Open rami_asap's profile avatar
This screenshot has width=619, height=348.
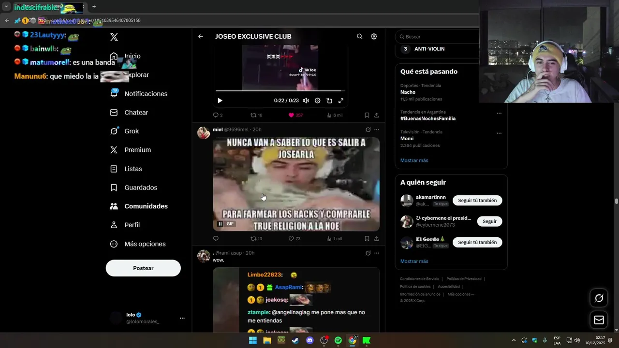pyautogui.click(x=204, y=256)
